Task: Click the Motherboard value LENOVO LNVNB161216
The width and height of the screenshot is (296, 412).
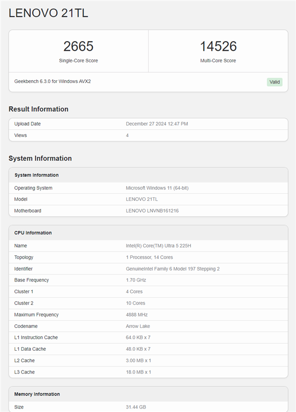Action: [x=152, y=211]
